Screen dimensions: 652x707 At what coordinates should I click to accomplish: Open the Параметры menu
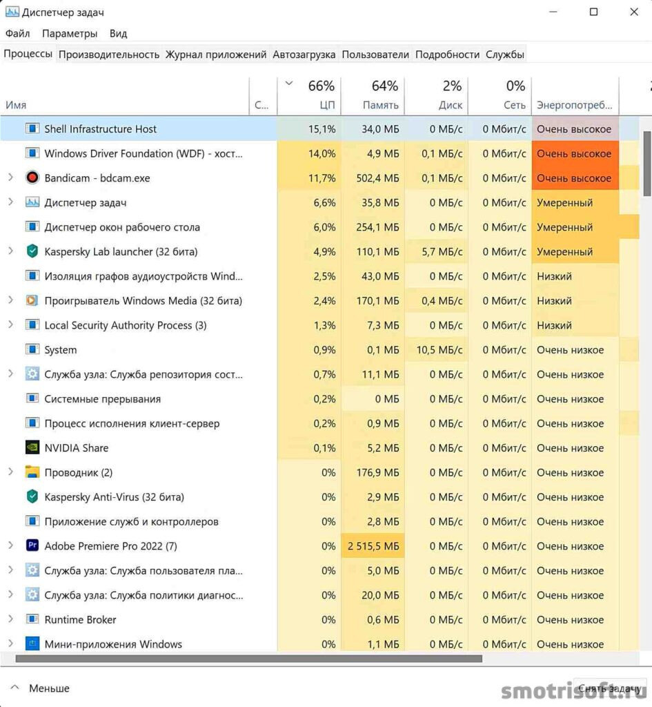pos(70,33)
